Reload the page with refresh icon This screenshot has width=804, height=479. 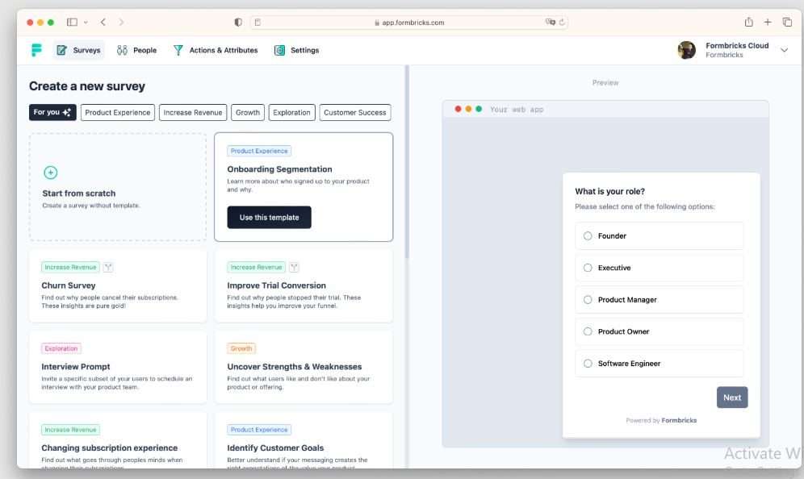562,22
